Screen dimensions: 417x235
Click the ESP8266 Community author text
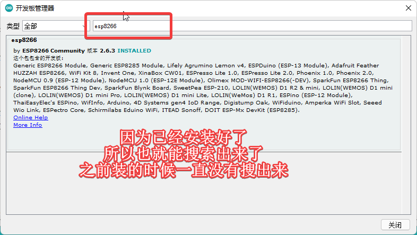tap(54, 50)
